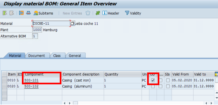The height and width of the screenshot is (105, 218).
Task: Click left arrow of the rightmost horizontal scrollbar
Action: 206,103
